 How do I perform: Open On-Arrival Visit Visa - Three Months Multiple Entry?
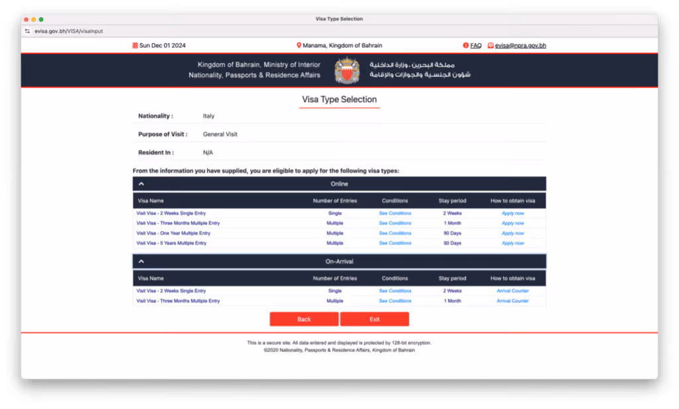tap(178, 301)
